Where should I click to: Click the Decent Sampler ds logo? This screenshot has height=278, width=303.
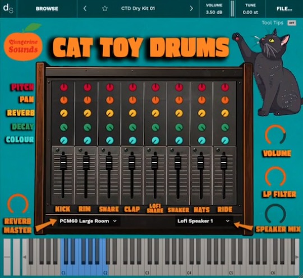point(8,9)
